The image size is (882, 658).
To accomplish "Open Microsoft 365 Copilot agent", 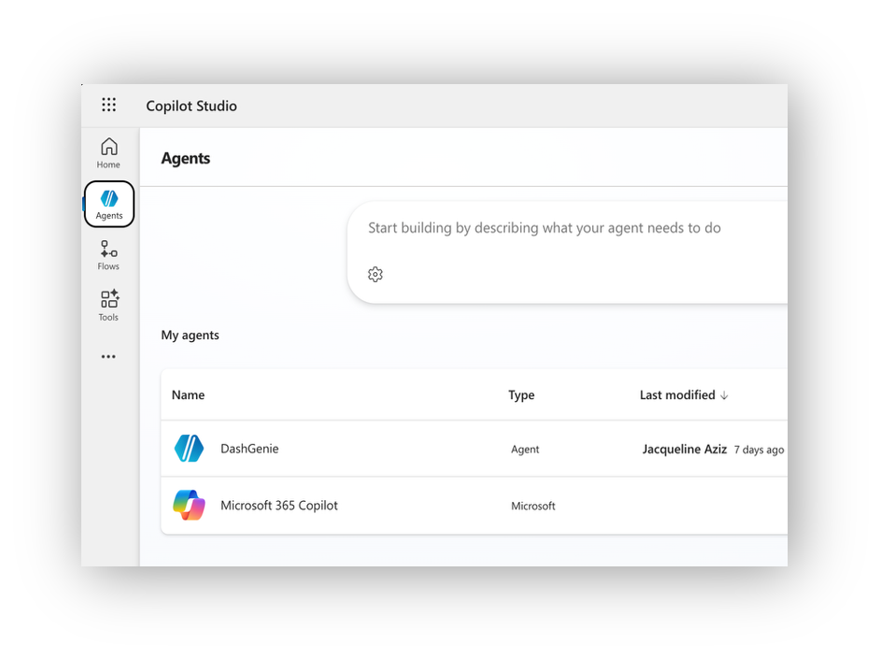I will coord(279,506).
